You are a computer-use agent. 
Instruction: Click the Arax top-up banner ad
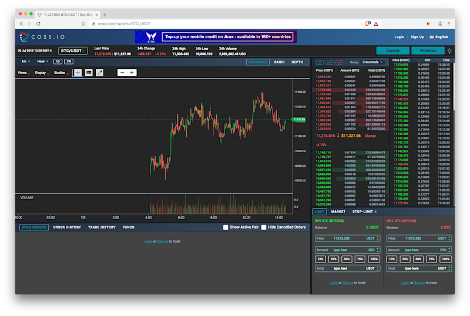(216, 37)
